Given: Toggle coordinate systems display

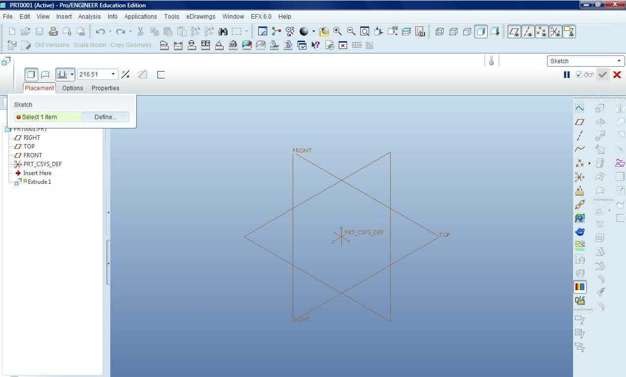Looking at the screenshot, I should (x=555, y=31).
